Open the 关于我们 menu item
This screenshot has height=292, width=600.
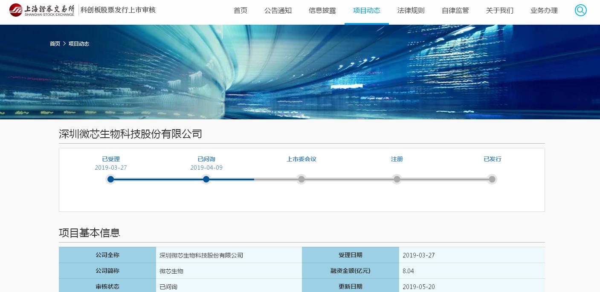500,11
